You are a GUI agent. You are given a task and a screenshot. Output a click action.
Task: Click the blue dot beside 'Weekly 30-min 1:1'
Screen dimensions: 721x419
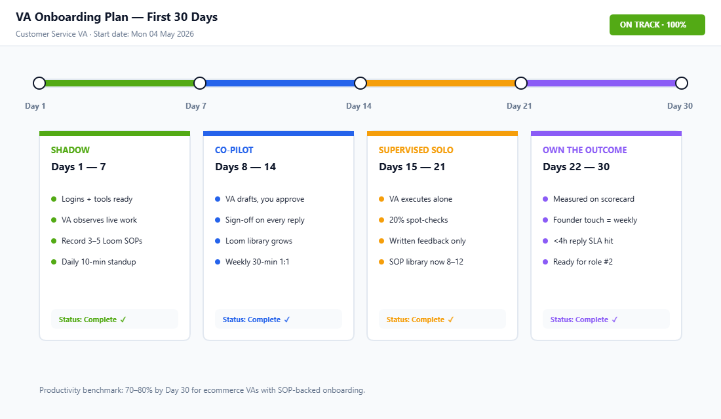pyautogui.click(x=218, y=262)
